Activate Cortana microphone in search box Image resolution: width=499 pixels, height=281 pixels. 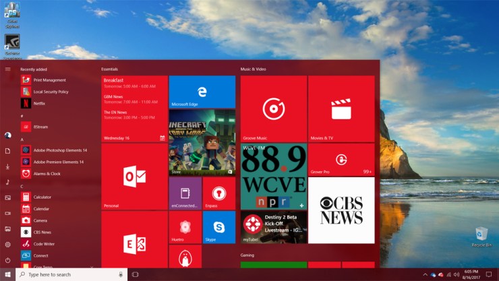click(121, 274)
